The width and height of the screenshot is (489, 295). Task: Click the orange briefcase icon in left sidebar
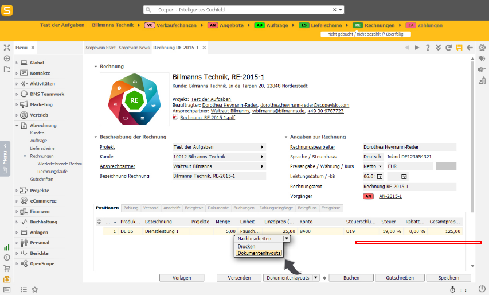(x=7, y=279)
